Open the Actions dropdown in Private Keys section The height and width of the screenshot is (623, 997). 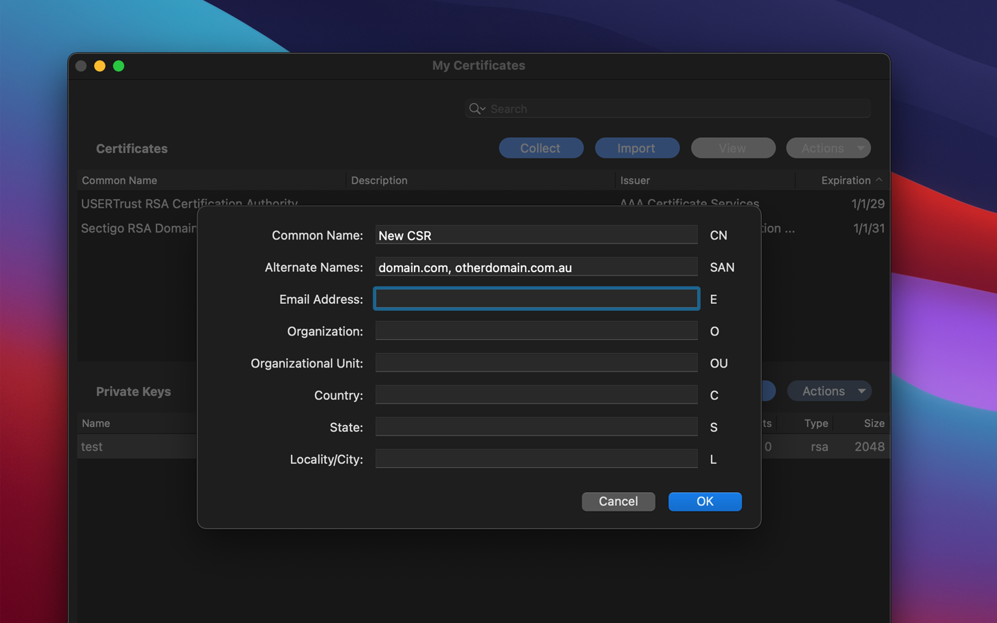[x=829, y=390]
